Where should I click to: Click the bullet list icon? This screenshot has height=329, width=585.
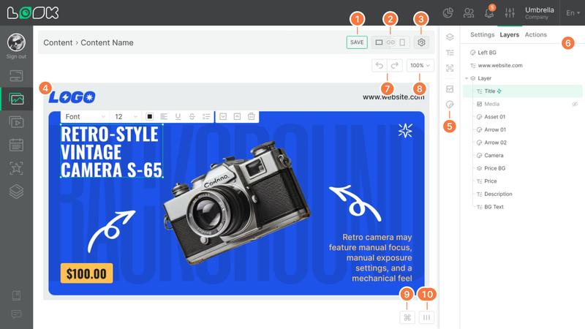pyautogui.click(x=206, y=117)
